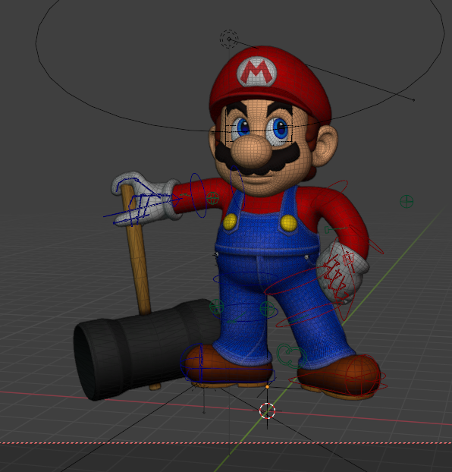
Task: Select the rectangular eye-target controller over the eyes
Action: pos(259,125)
